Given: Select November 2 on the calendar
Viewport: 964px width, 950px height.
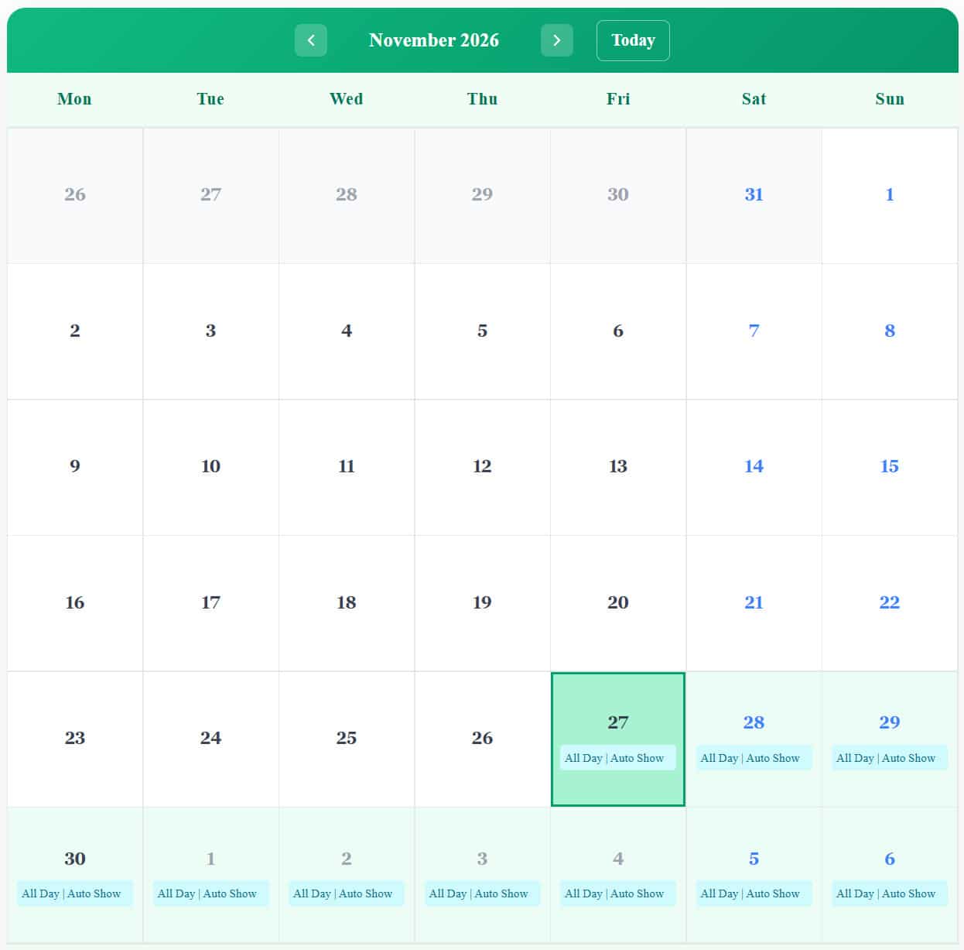Looking at the screenshot, I should point(74,331).
